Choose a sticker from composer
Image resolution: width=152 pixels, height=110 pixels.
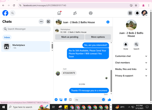coord(66,100)
